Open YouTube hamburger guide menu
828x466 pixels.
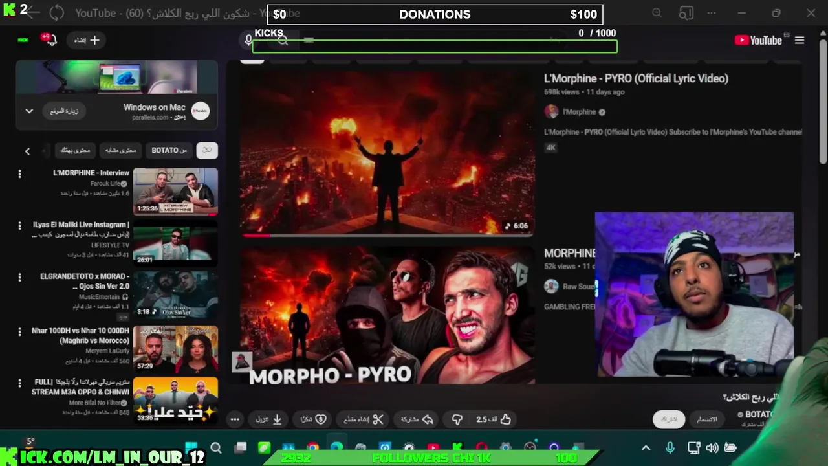point(800,40)
